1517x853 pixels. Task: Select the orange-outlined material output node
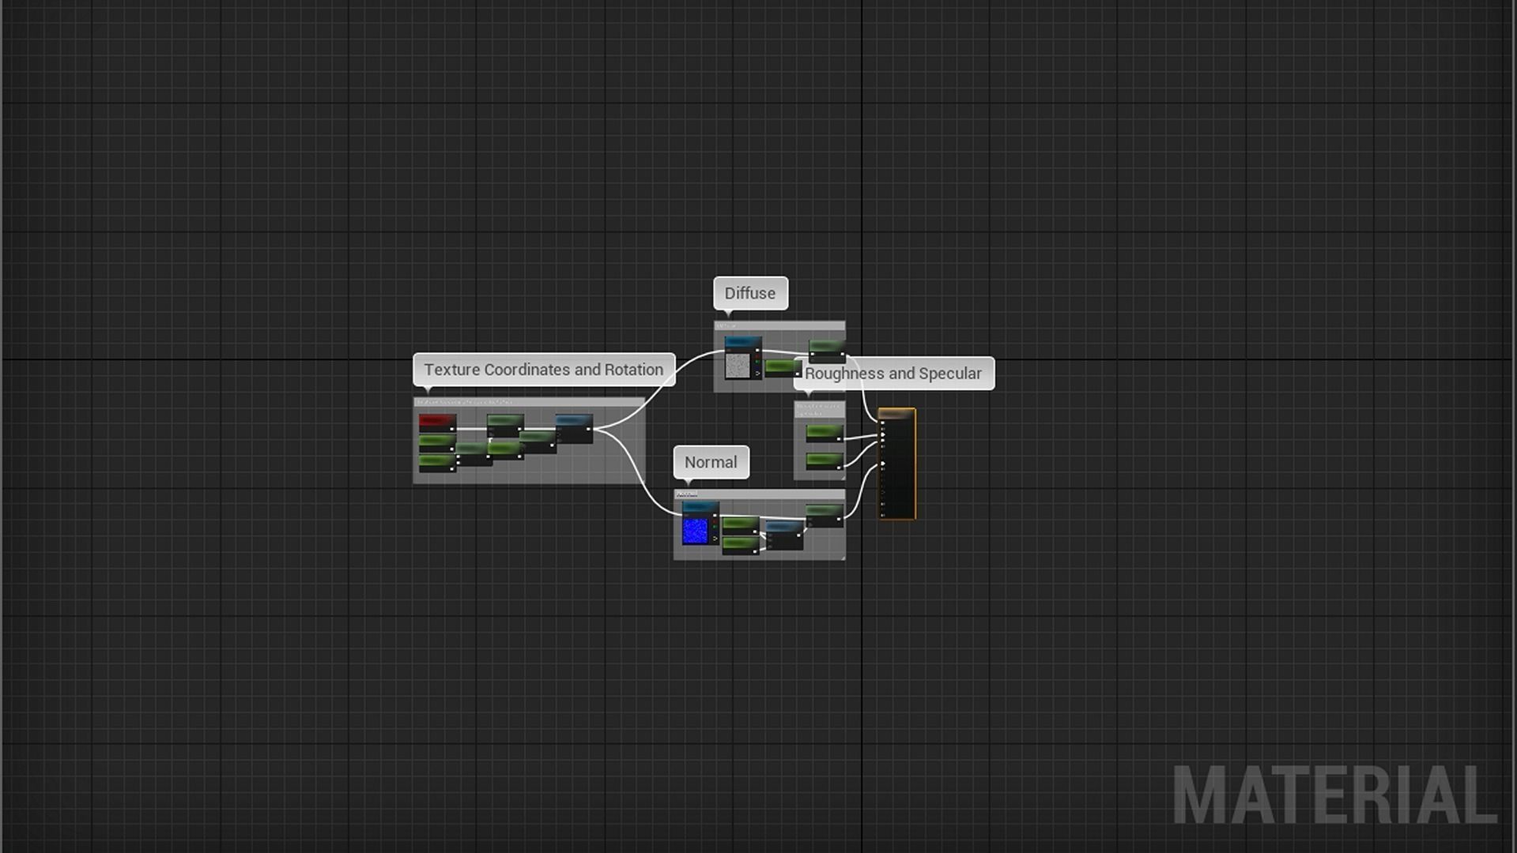click(897, 464)
